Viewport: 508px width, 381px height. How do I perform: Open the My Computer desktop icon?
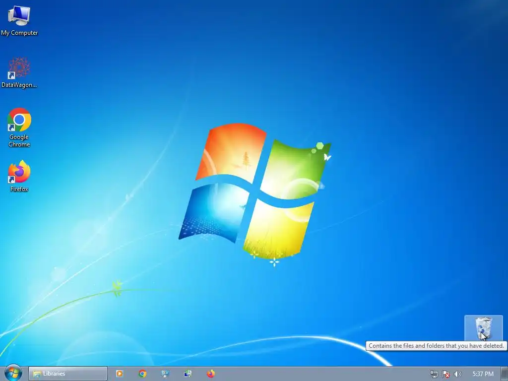(19, 19)
